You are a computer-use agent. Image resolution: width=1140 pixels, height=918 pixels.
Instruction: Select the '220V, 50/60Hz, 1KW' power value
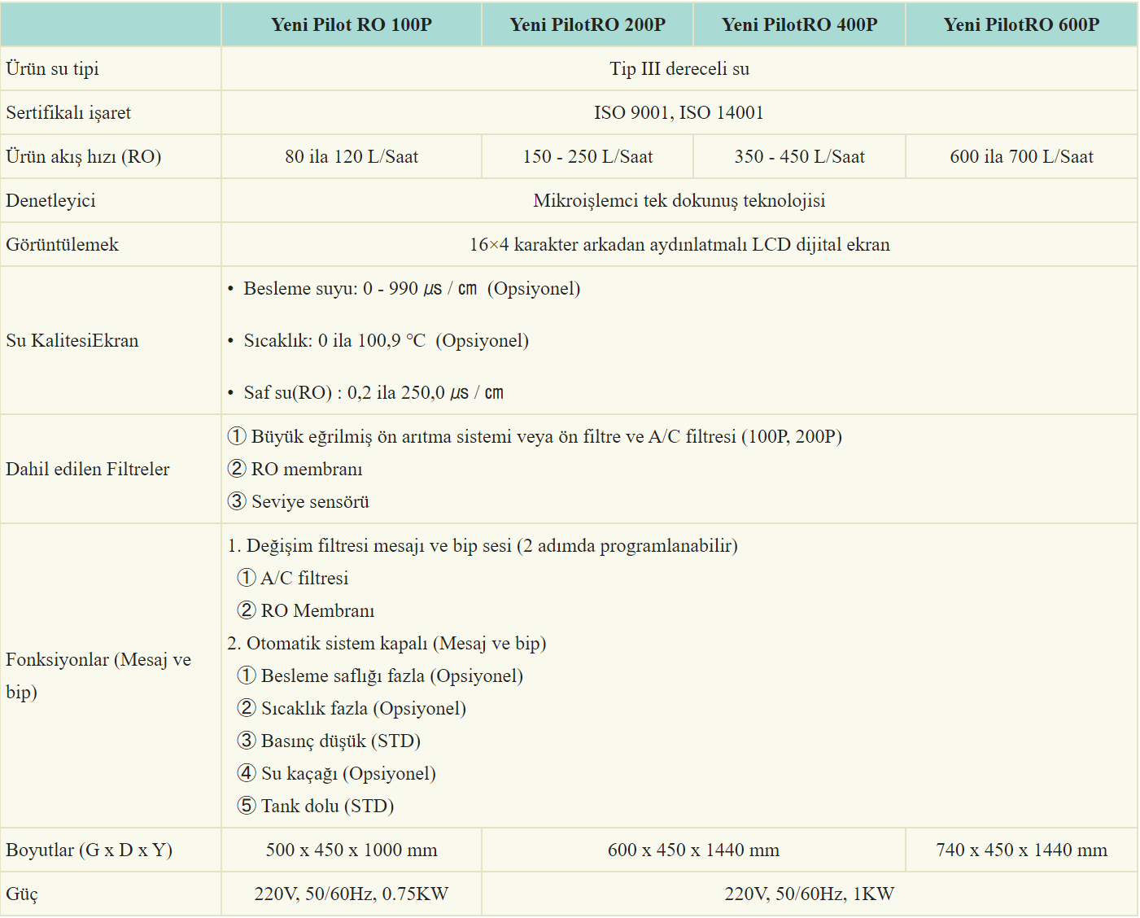(x=810, y=894)
